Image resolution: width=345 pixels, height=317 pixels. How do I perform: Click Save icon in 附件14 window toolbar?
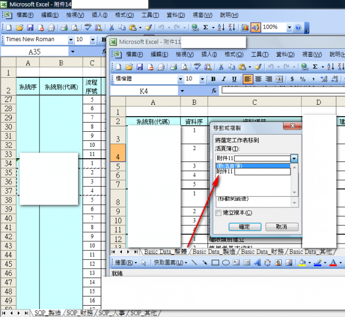[x=30, y=28]
